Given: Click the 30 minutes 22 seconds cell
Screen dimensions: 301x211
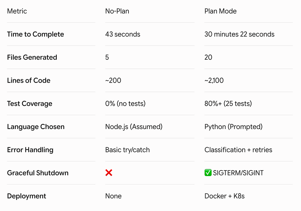Looking at the screenshot, I should pyautogui.click(x=239, y=34).
